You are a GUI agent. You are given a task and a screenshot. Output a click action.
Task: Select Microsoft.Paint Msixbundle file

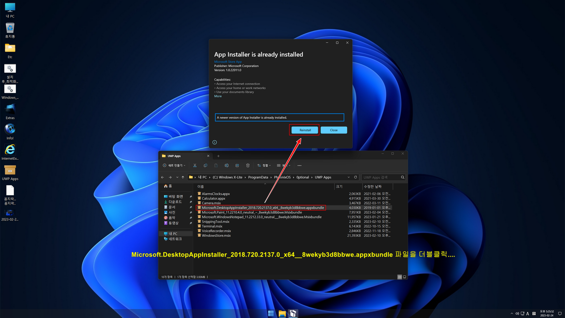(x=252, y=212)
